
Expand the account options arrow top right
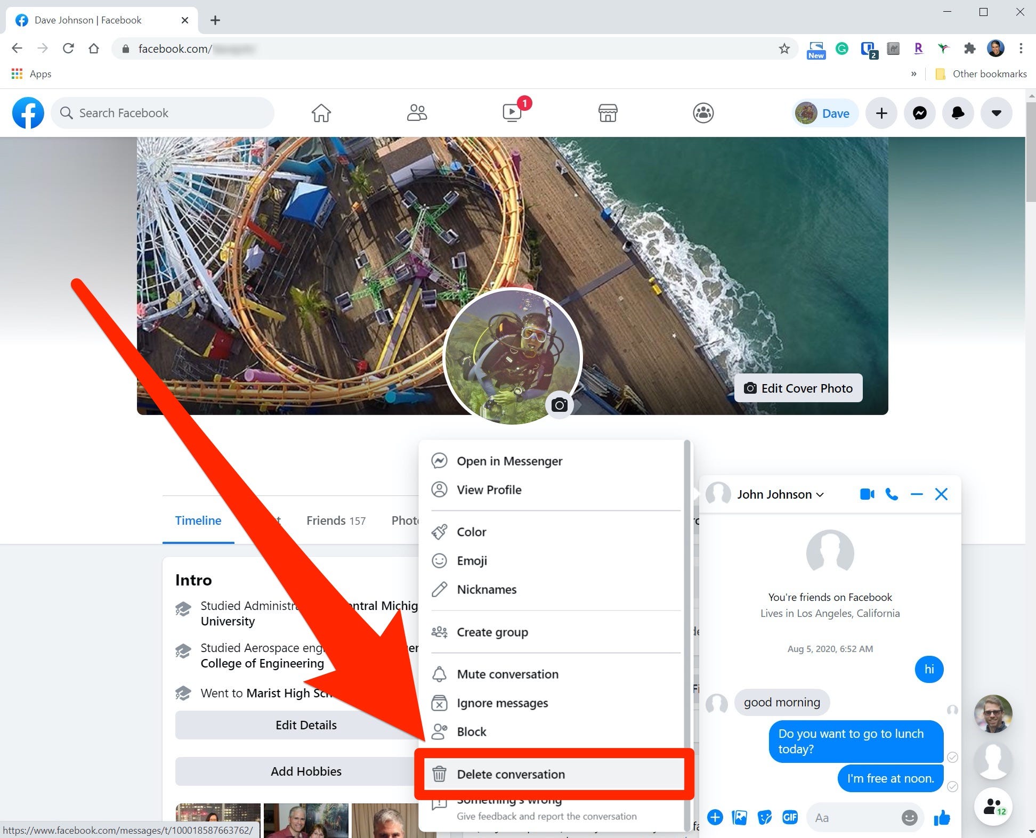pyautogui.click(x=996, y=113)
